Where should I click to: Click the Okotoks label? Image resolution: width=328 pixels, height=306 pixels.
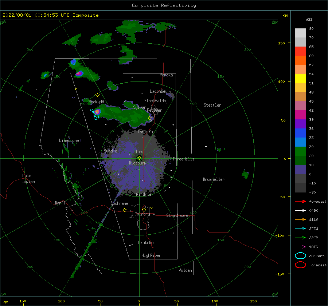pos(146,243)
